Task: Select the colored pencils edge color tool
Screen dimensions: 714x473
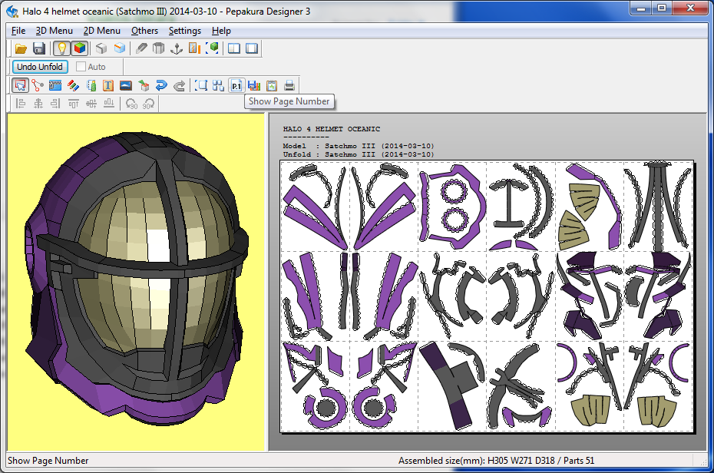Action: pos(73,85)
